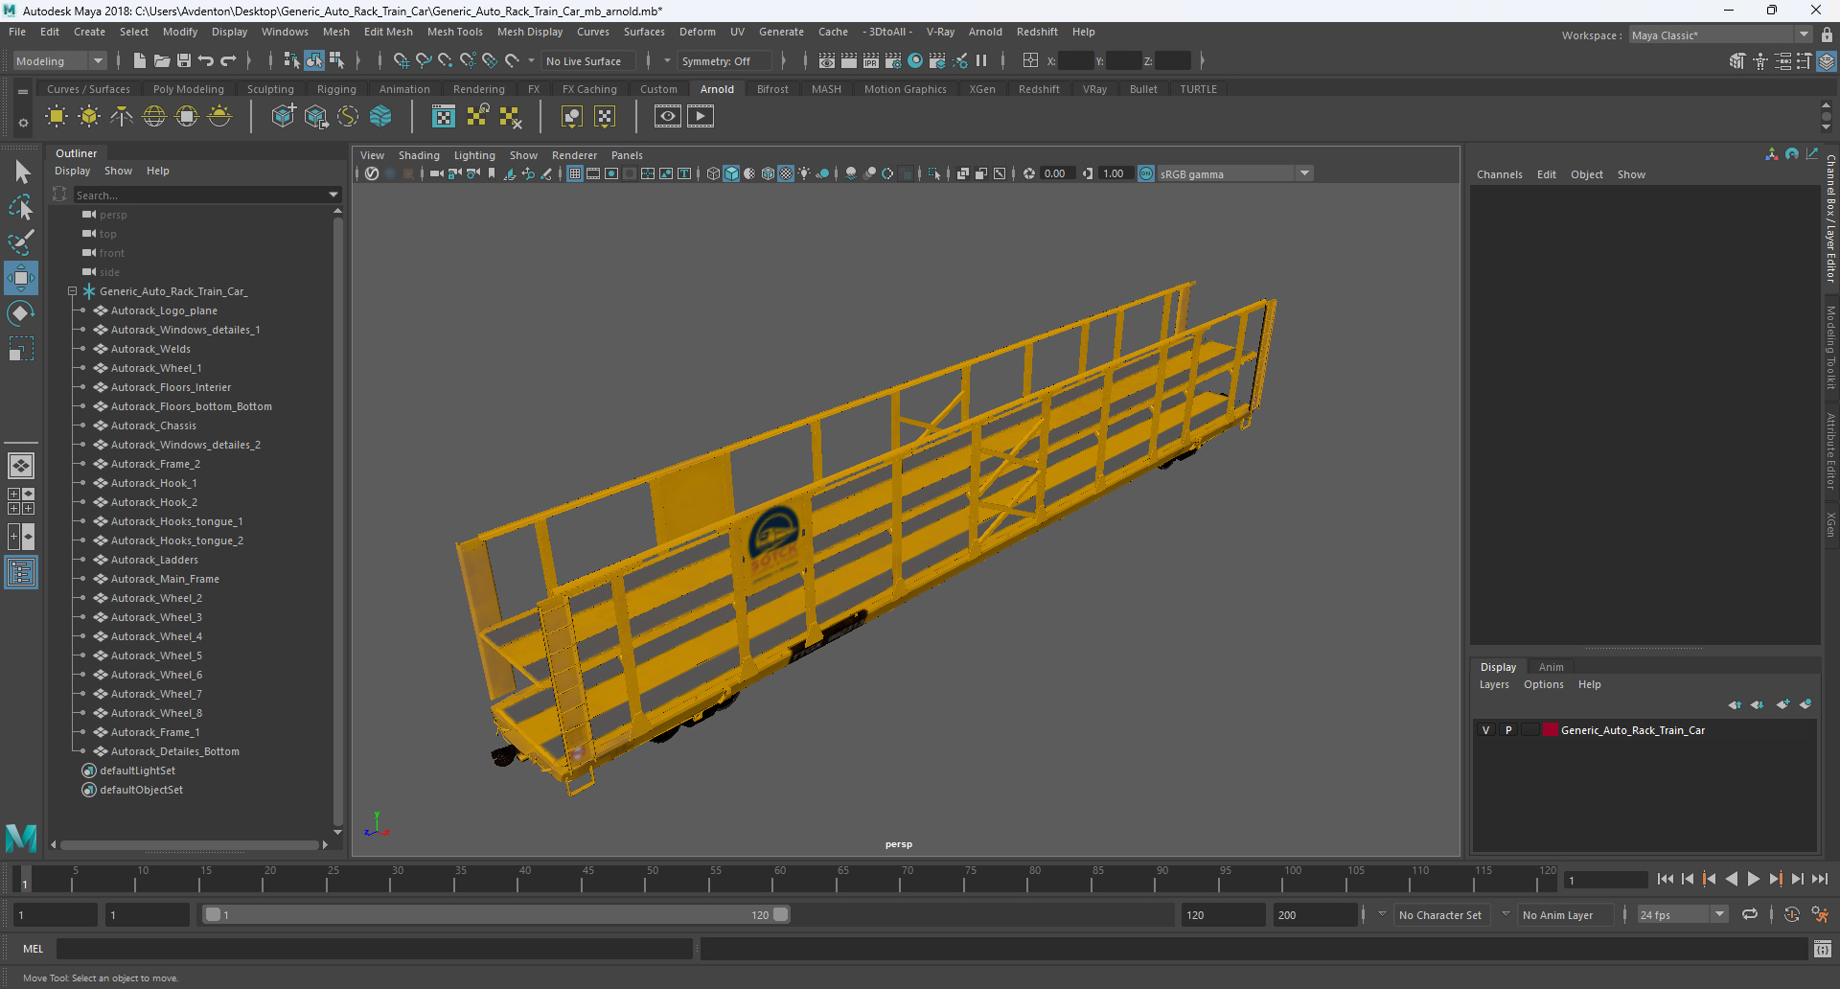Viewport: 1840px width, 989px height.
Task: Open Outliner Display menu
Action: (x=73, y=171)
